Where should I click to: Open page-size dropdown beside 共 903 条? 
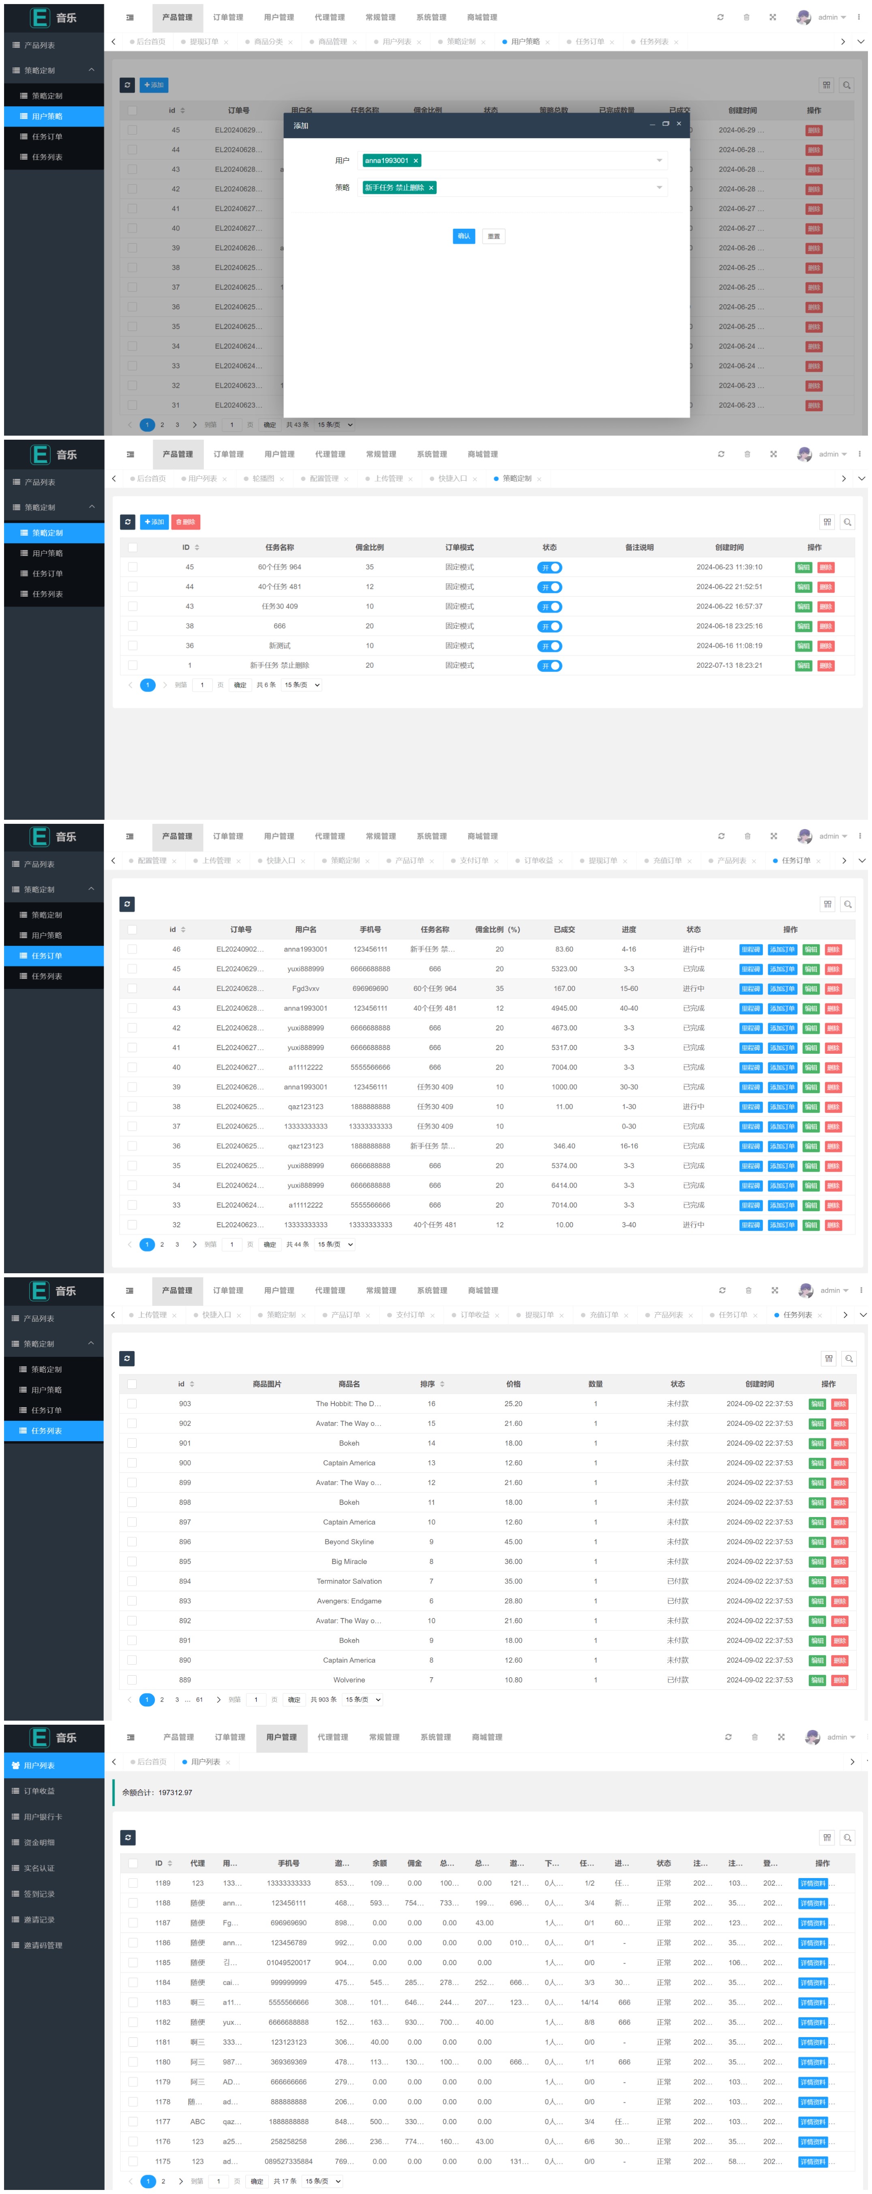coord(363,1699)
